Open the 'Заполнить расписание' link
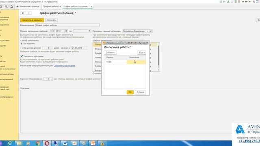This screenshot has height=146, width=260. (x=65, y=66)
